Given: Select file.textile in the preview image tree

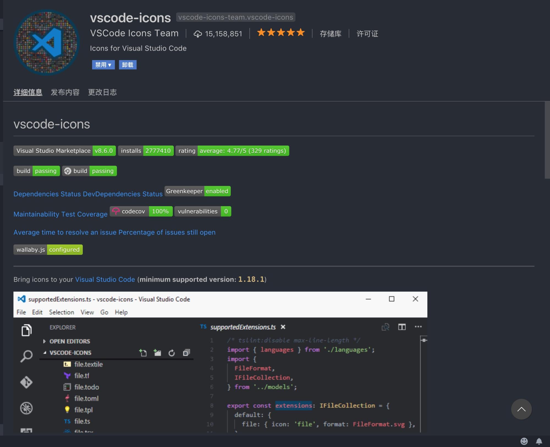Looking at the screenshot, I should [x=83, y=364].
